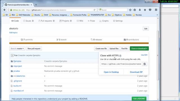
Task: Click the New pull request button
Action: [34, 49]
